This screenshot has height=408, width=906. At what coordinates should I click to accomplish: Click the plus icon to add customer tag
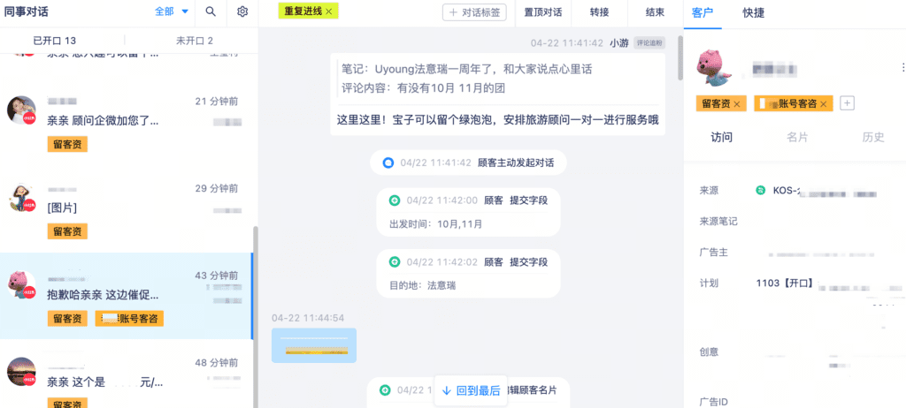(847, 103)
